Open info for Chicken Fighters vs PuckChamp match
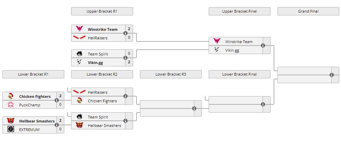Viewport: 341px width, 142px height. (x=57, y=101)
